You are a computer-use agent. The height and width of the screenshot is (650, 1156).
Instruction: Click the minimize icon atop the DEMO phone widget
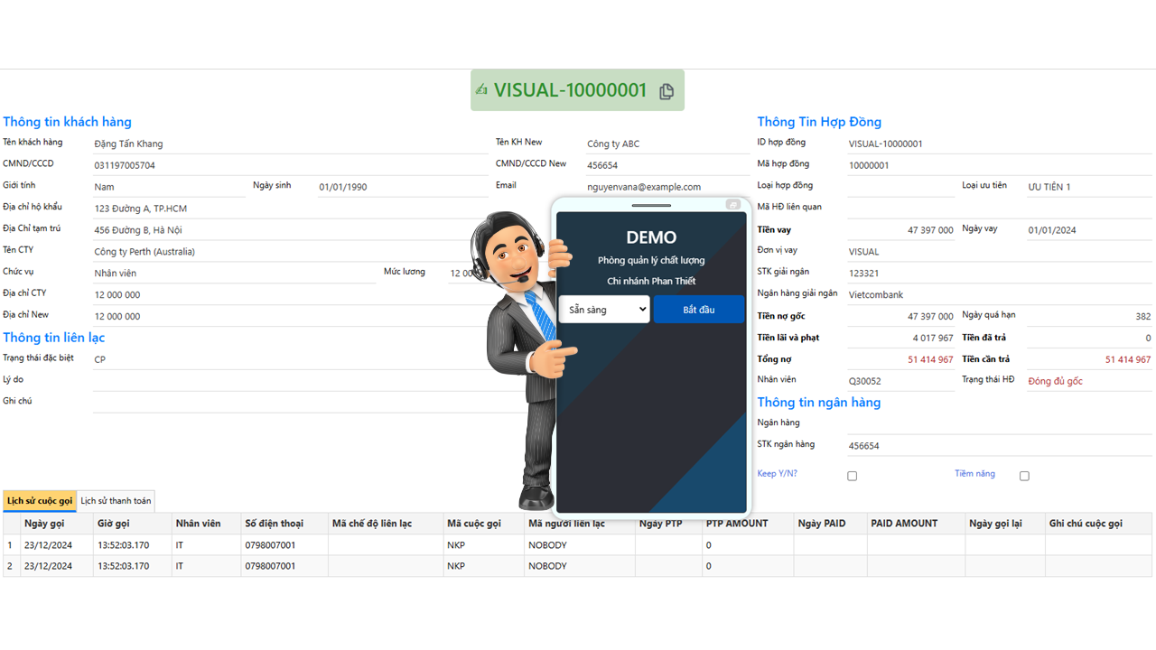coord(733,205)
